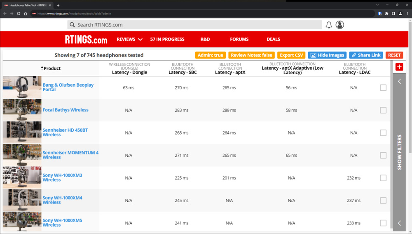Click the notification bell icon
The width and height of the screenshot is (412, 234).
click(x=329, y=25)
